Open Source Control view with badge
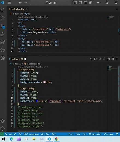 coord(3,26)
